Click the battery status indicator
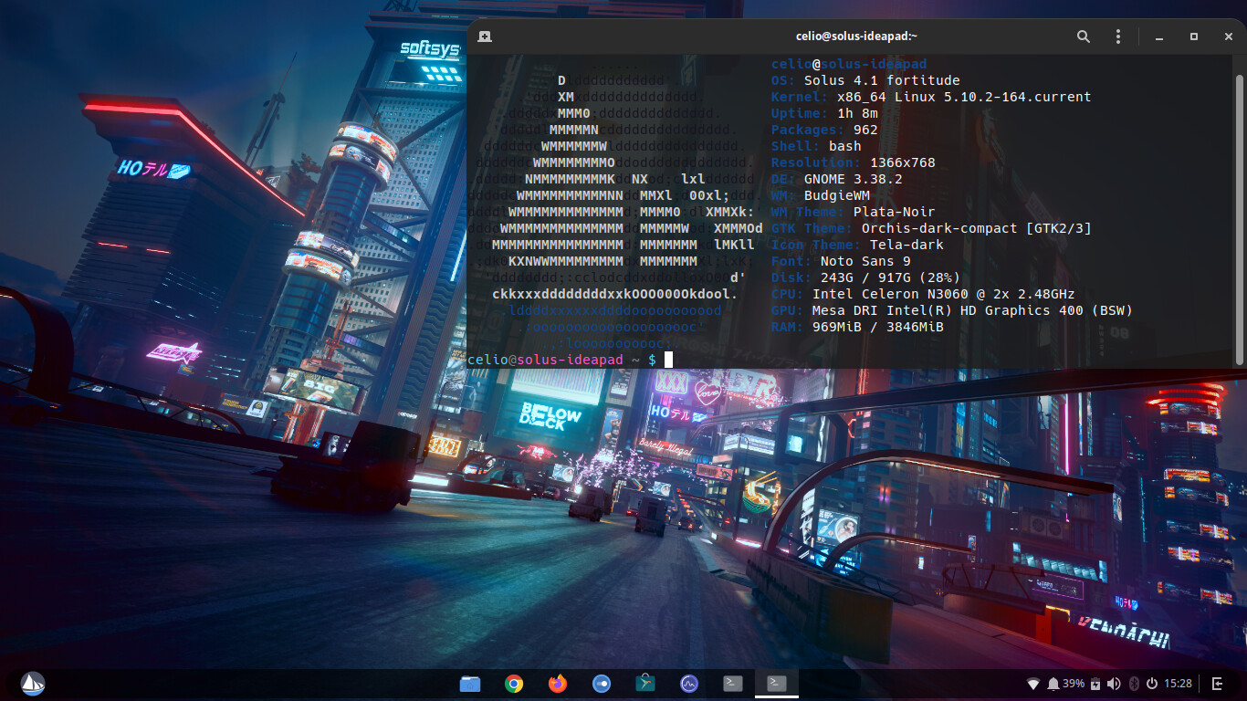Viewport: 1247px width, 701px height. pos(1095,684)
